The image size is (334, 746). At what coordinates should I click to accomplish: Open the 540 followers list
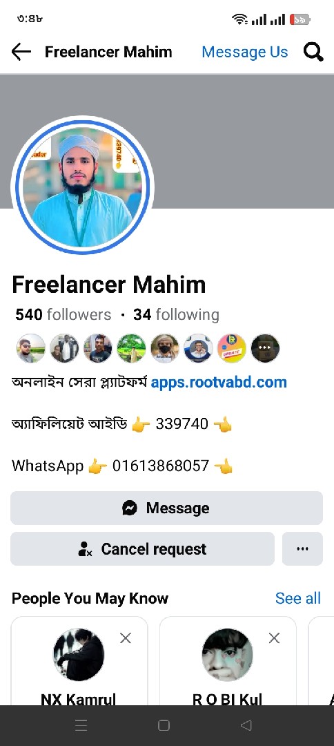coord(63,314)
